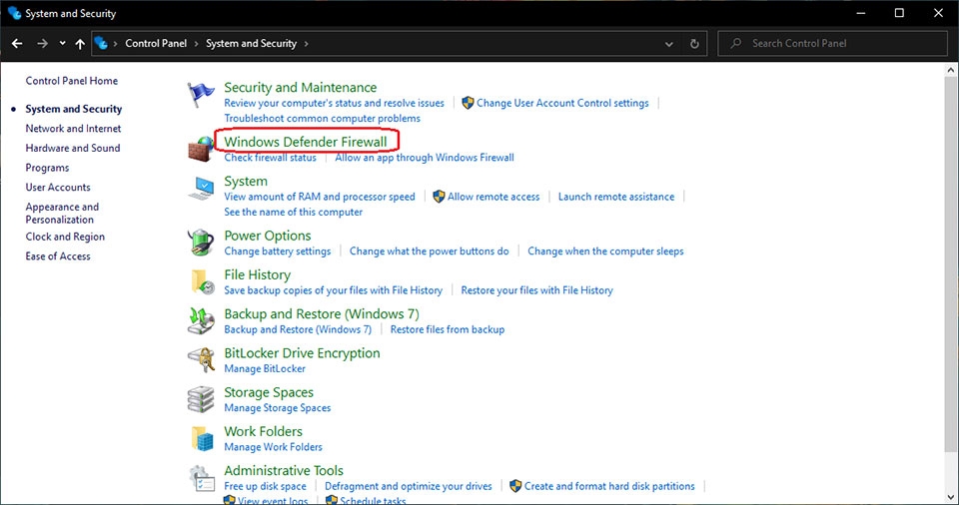
Task: Expand the chevron after Control Panel breadcrumb
Action: pos(196,44)
